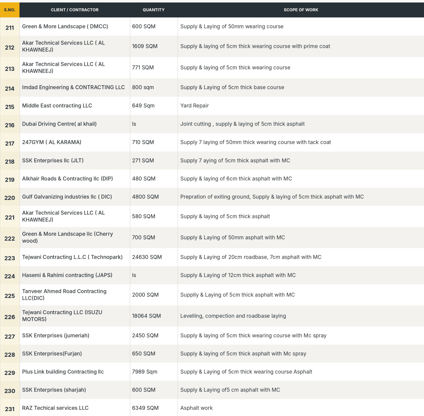Click the '271 SQM' quantity cell
The height and width of the screenshot is (416, 424).
click(x=154, y=160)
